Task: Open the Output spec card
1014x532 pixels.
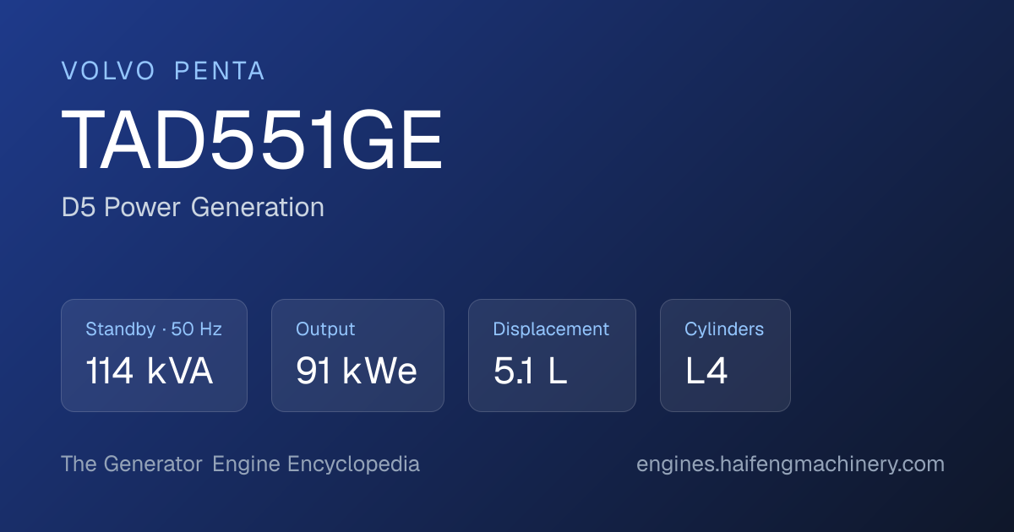Action: coord(357,356)
